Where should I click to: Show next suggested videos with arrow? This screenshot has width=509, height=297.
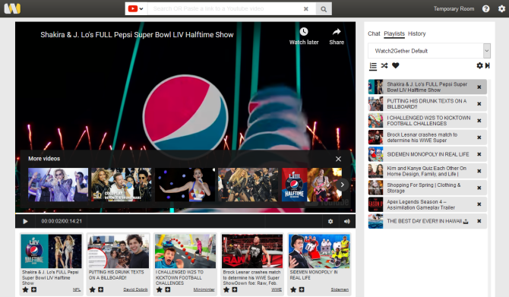click(342, 185)
